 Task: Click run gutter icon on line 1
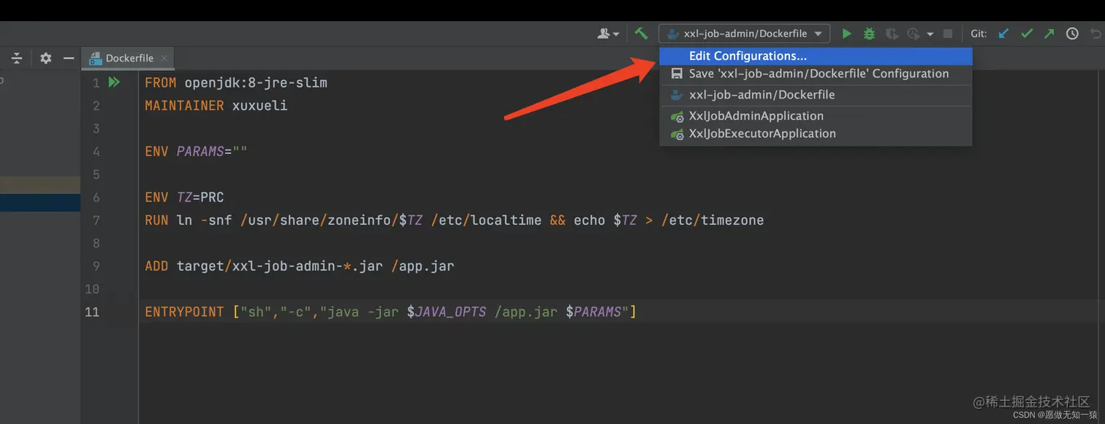pyautogui.click(x=114, y=82)
